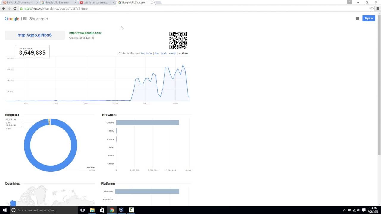Click the Chrome icon on the taskbar
381x214 pixels.
(112, 210)
